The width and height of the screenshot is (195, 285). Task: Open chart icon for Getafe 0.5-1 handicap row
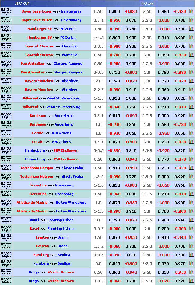[191, 142]
